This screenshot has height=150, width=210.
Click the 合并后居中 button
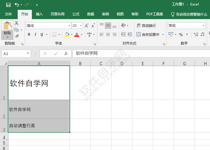pos(148,34)
